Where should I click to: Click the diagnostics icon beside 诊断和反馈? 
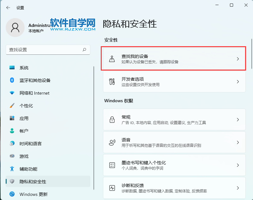click(112, 188)
